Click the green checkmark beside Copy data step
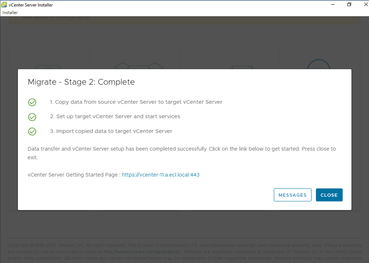Viewport: 369px width, 263px height. pos(32,102)
